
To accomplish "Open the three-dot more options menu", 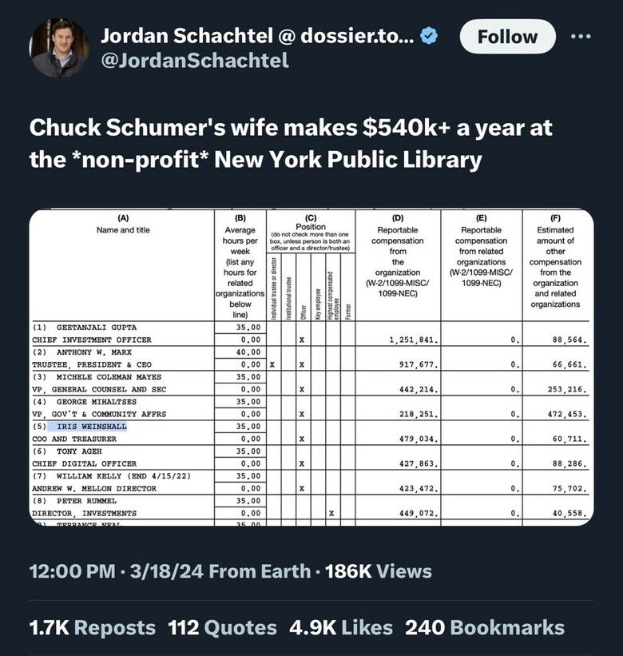I will click(x=585, y=37).
